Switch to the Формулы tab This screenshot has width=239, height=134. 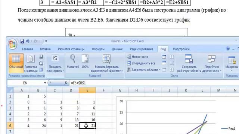(98, 49)
